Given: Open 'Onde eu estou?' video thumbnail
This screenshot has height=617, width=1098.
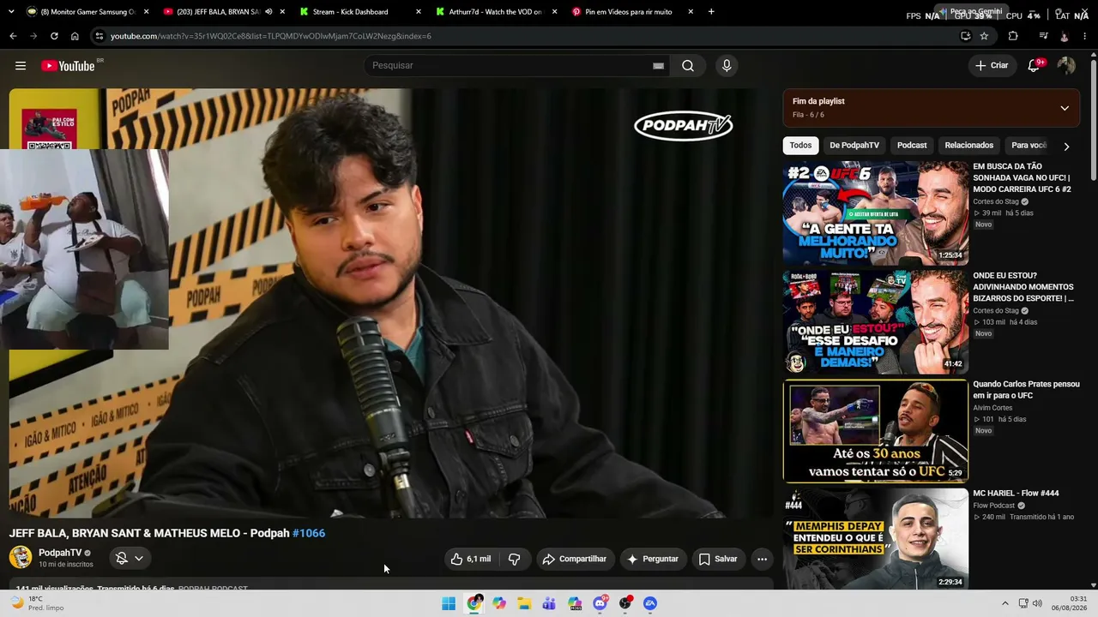Looking at the screenshot, I should (876, 322).
